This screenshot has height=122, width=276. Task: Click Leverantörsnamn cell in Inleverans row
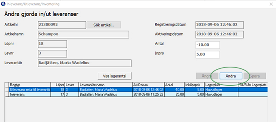click(x=106, y=94)
